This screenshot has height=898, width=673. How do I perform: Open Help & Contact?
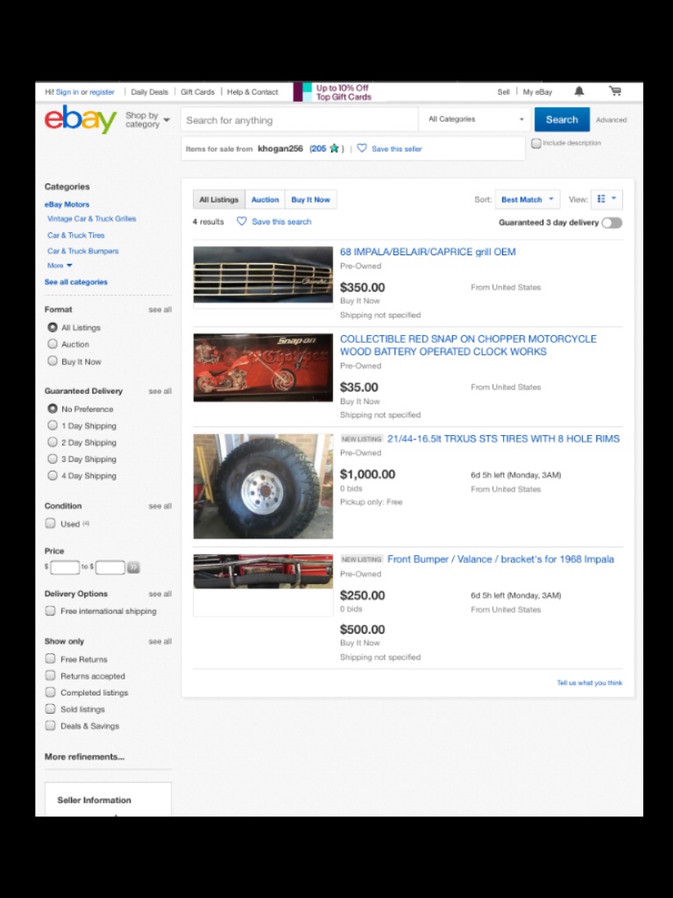click(252, 91)
